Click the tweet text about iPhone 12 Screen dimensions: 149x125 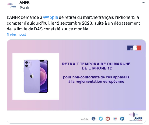[x=73, y=23]
